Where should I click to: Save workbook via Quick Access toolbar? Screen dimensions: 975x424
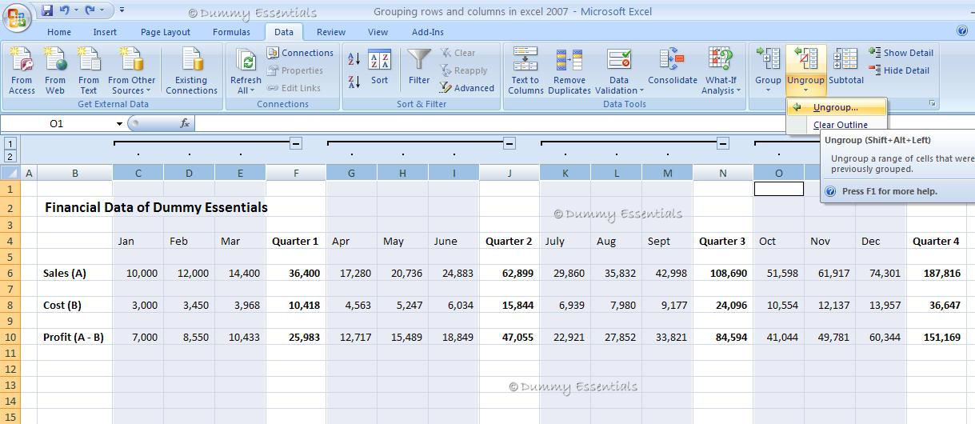tap(47, 11)
